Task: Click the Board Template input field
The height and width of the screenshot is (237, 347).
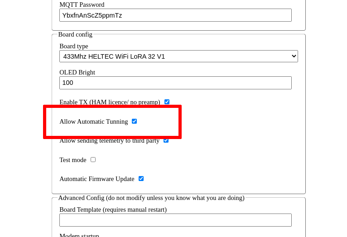Action: point(175,220)
